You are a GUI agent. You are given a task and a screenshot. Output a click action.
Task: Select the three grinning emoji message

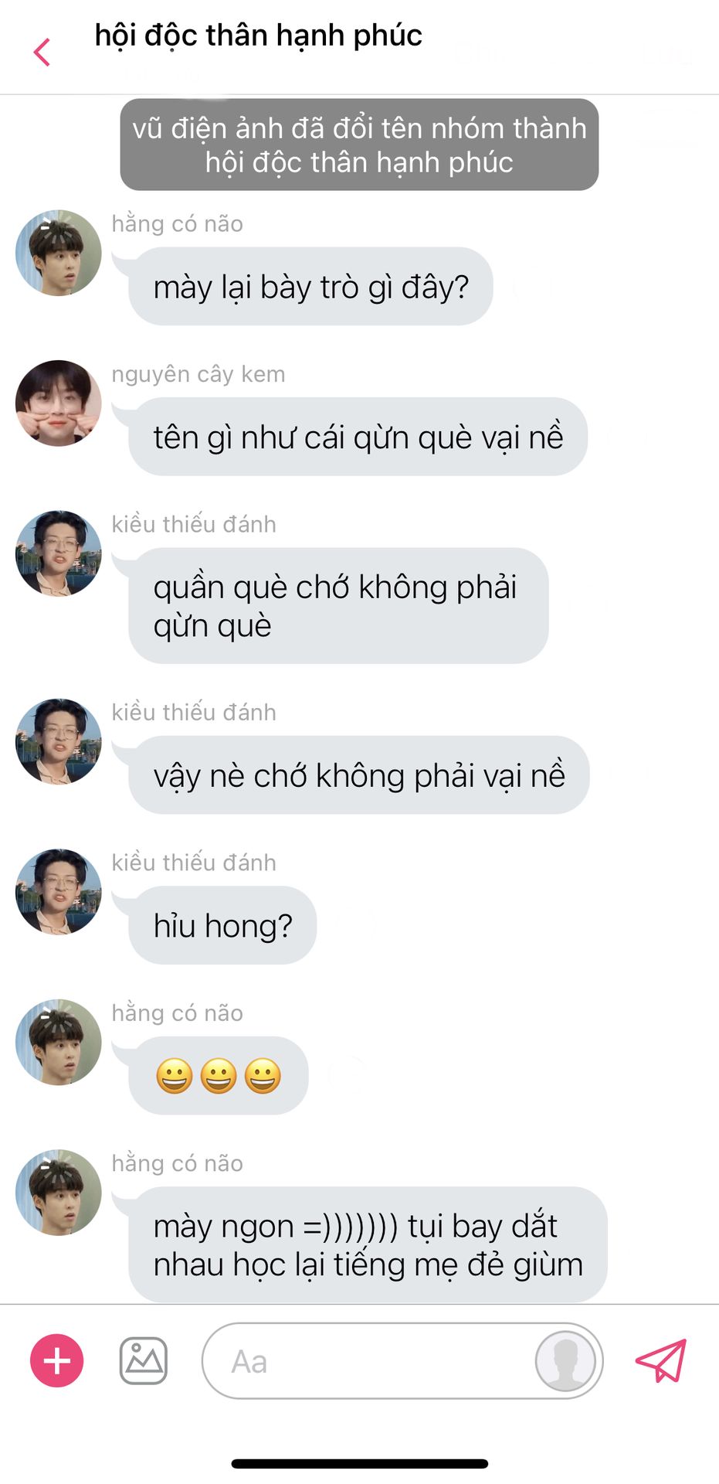pyautogui.click(x=219, y=1075)
